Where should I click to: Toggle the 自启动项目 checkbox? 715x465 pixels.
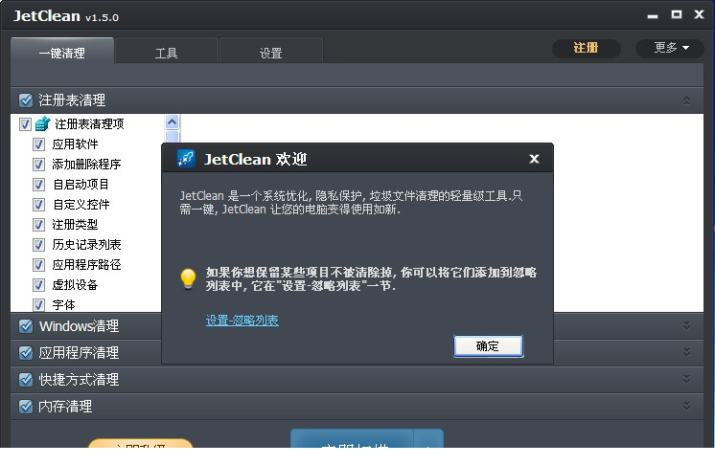[x=38, y=185]
